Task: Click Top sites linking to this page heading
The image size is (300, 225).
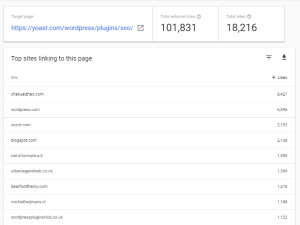Action: (51, 58)
